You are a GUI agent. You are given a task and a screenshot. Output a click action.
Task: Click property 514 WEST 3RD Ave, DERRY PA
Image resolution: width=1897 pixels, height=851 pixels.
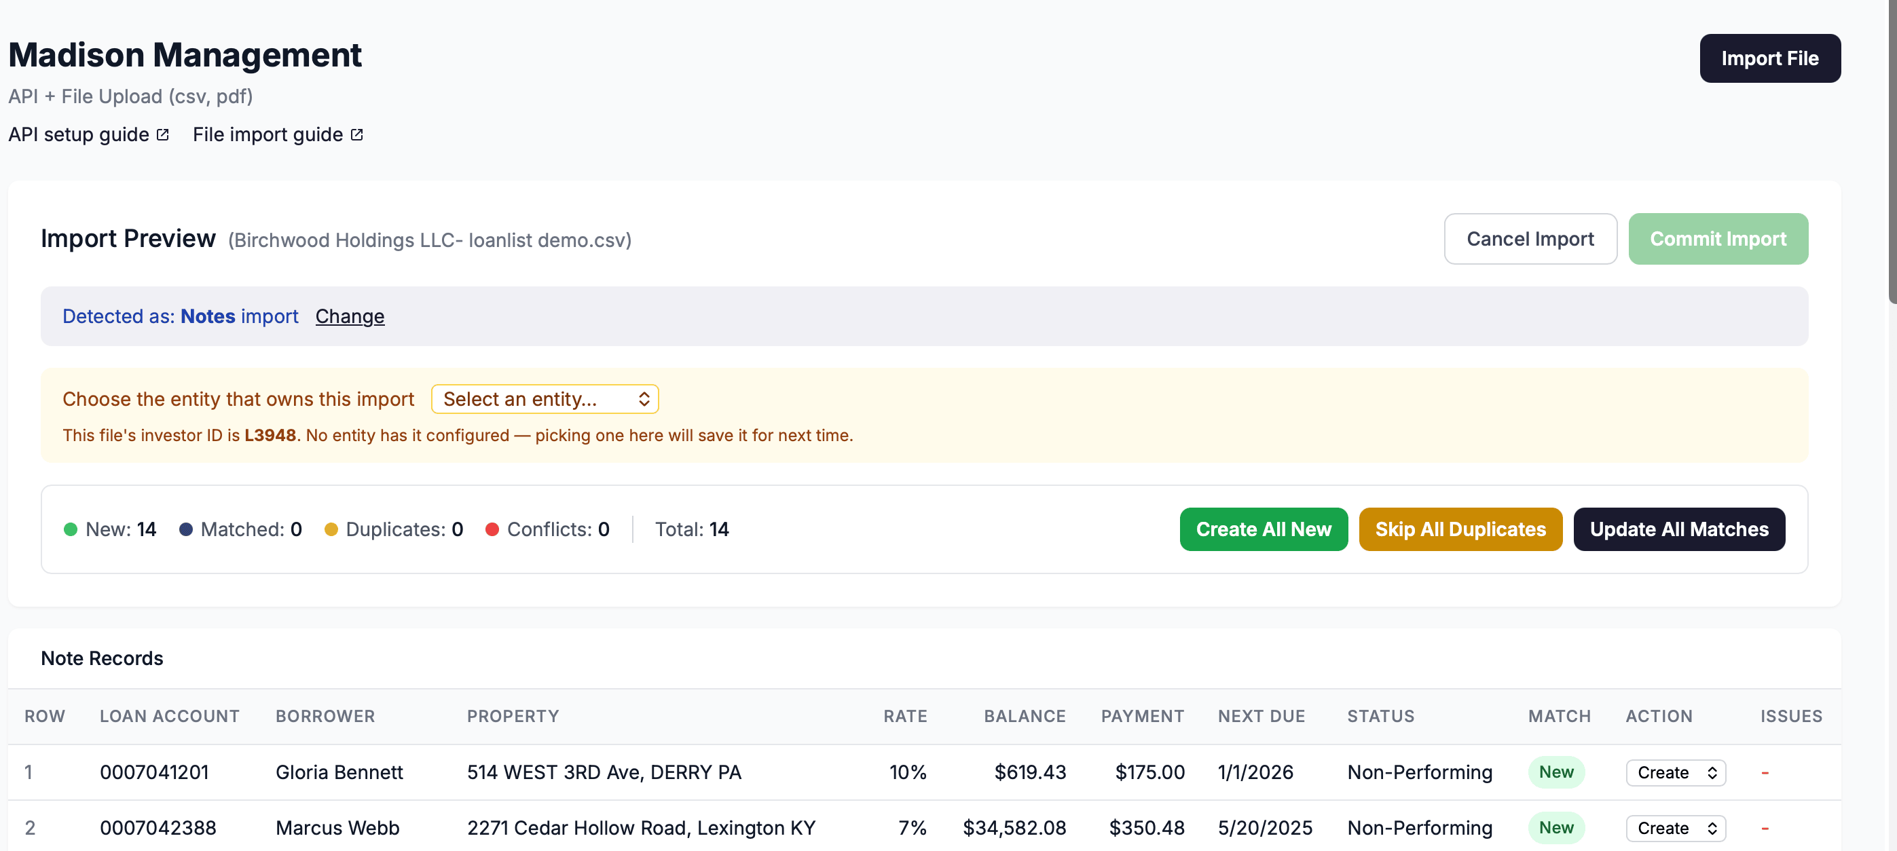604,772
